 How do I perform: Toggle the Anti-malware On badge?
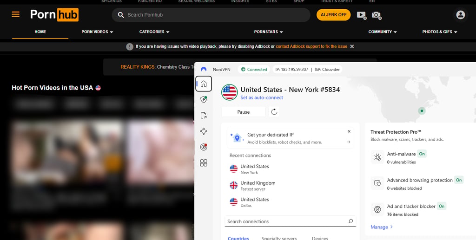coord(422,154)
